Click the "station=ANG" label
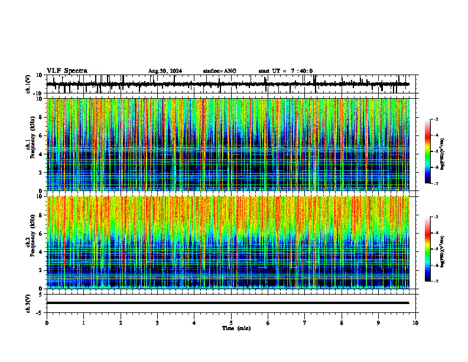This screenshot has width=468, height=362. click(220, 71)
